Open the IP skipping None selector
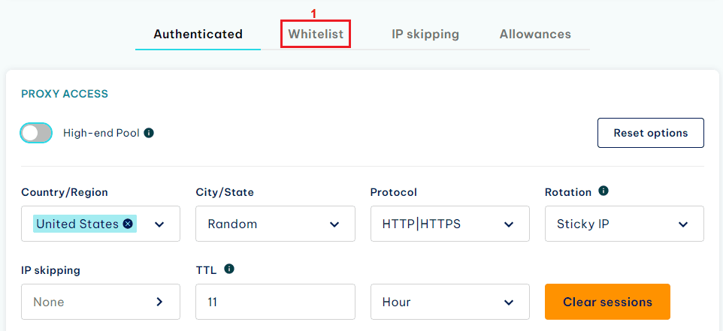The image size is (723, 331). point(101,302)
